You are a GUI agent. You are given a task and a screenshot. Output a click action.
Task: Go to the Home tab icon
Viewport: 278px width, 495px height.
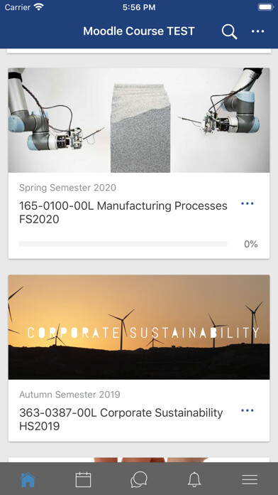click(28, 479)
